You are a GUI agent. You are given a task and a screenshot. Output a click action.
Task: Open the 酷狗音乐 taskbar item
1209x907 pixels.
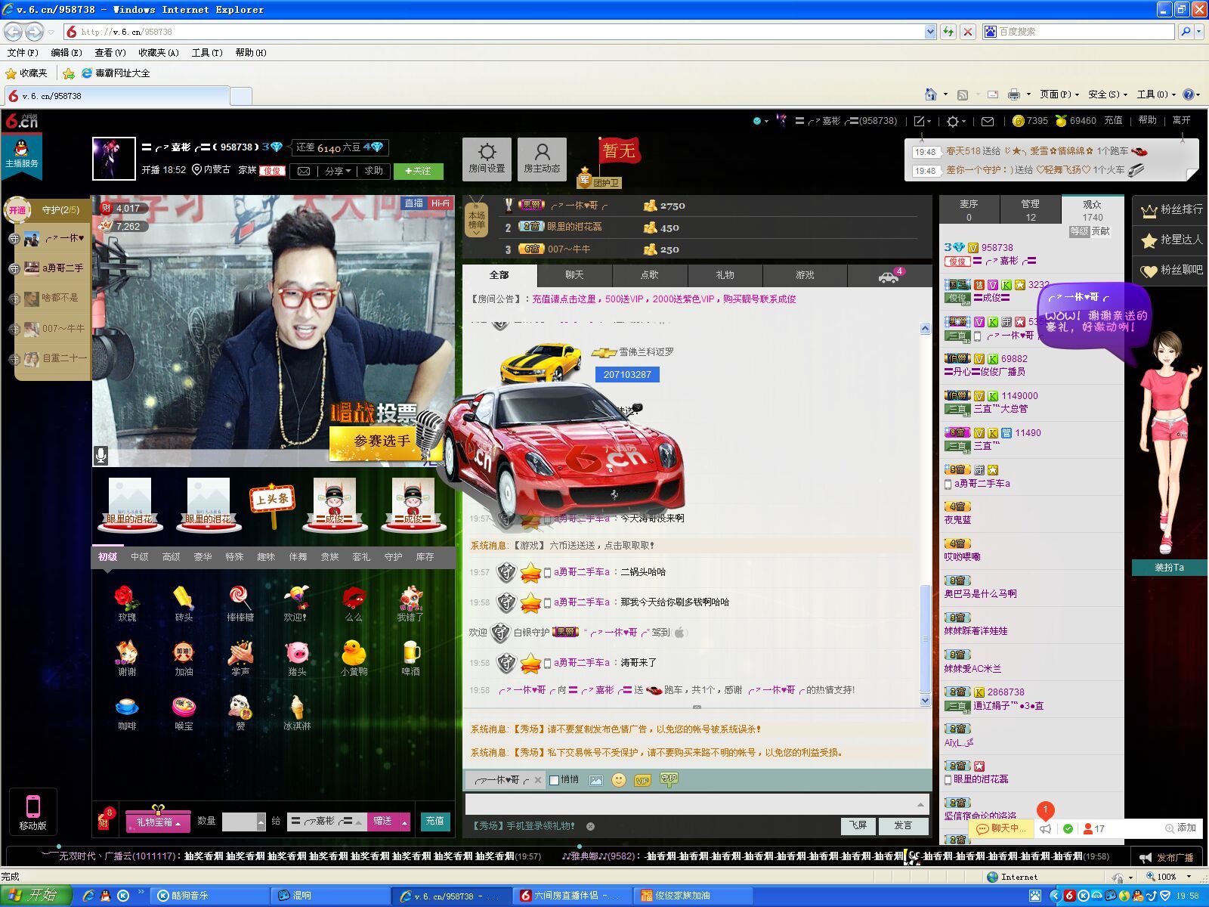coord(209,896)
